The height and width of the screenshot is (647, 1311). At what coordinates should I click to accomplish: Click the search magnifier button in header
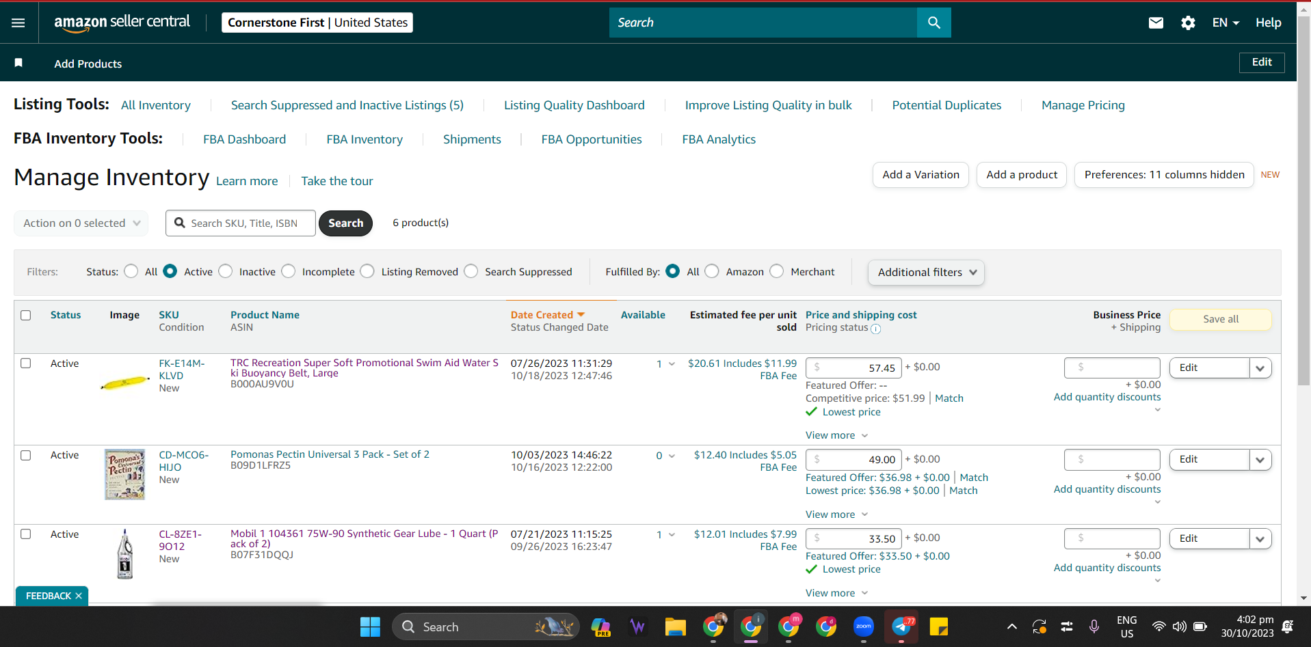coord(933,23)
